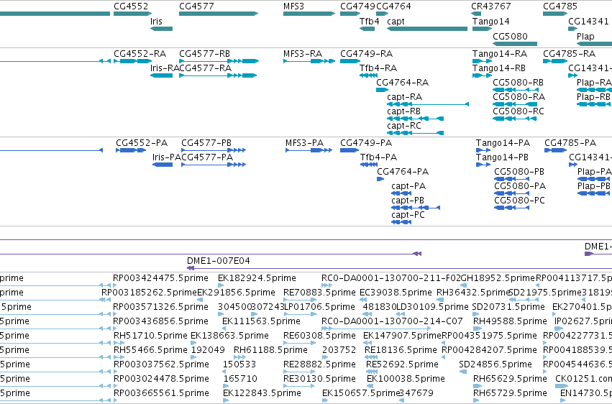Select the Tango14 gene label
Image resolution: width=612 pixels, height=404 pixels.
[491, 21]
